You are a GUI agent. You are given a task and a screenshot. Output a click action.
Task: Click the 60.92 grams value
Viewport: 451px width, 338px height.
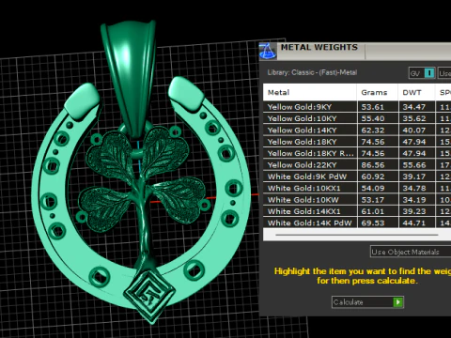(x=372, y=177)
